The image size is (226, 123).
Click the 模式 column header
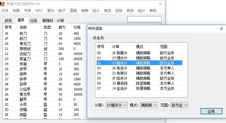click(146, 47)
